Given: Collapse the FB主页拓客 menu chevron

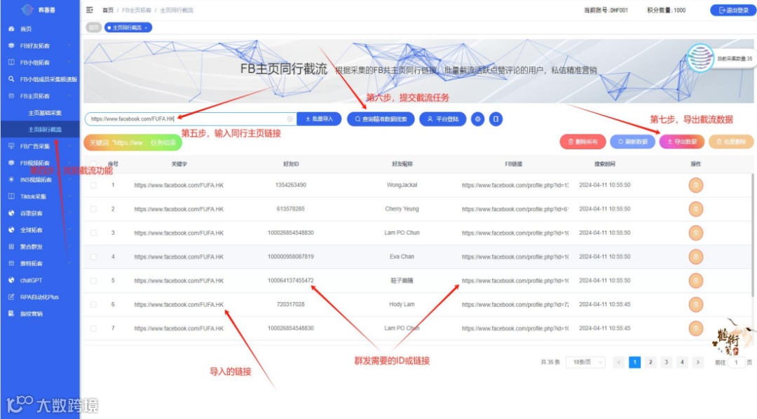Looking at the screenshot, I should pos(69,95).
